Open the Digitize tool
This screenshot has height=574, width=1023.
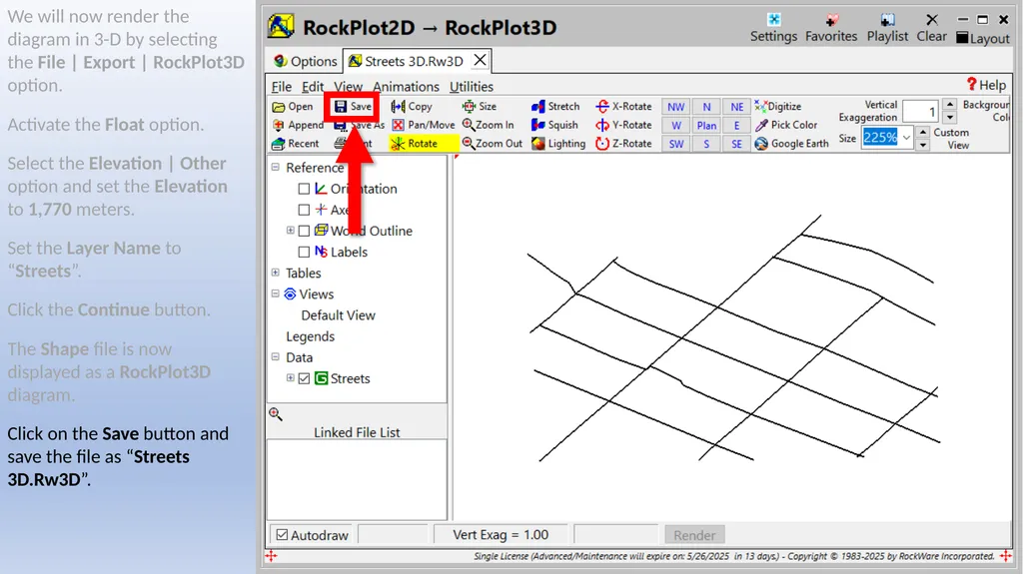[x=777, y=107]
